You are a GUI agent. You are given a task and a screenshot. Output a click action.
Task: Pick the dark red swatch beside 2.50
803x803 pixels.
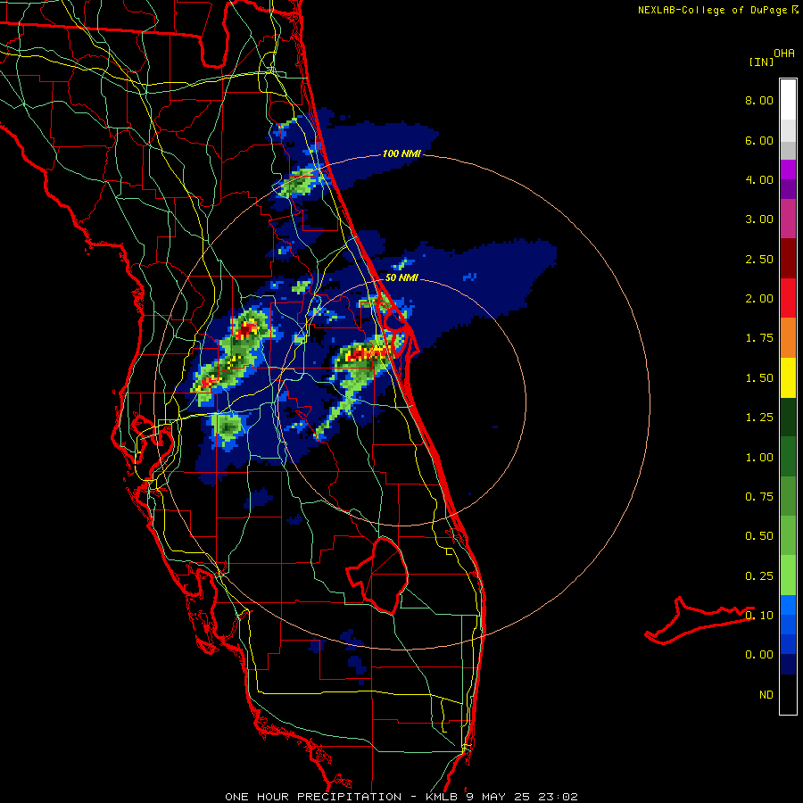[x=788, y=259]
